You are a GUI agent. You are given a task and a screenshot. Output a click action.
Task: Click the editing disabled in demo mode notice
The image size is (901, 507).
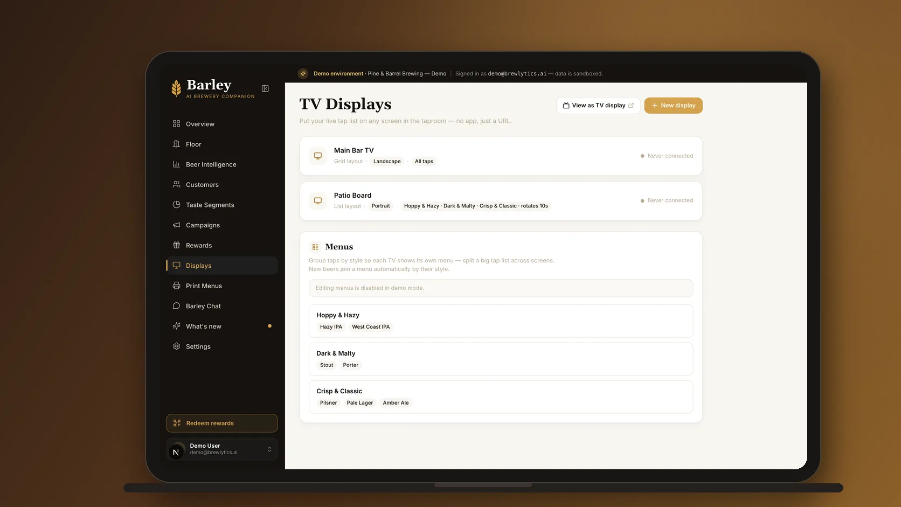(501, 288)
